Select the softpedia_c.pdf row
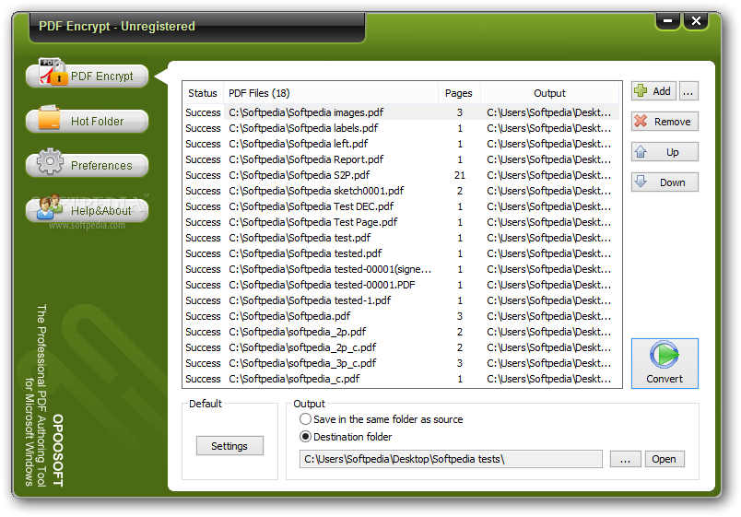Screen dimensions: 741x517 402,379
